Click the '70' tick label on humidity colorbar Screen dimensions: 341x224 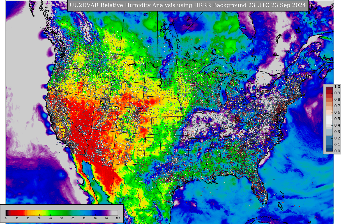tap(84, 218)
